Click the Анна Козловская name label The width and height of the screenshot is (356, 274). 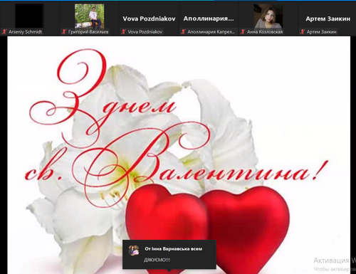coord(265,32)
